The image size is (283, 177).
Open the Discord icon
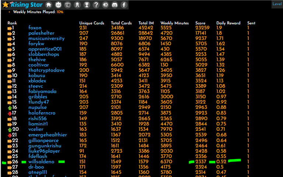115,5
